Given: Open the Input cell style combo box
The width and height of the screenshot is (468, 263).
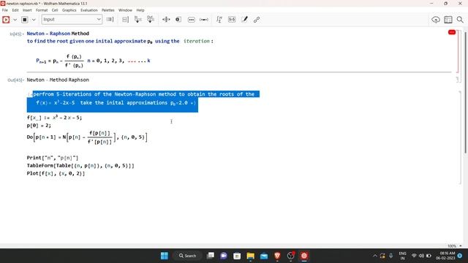Looking at the screenshot, I should point(72,20).
